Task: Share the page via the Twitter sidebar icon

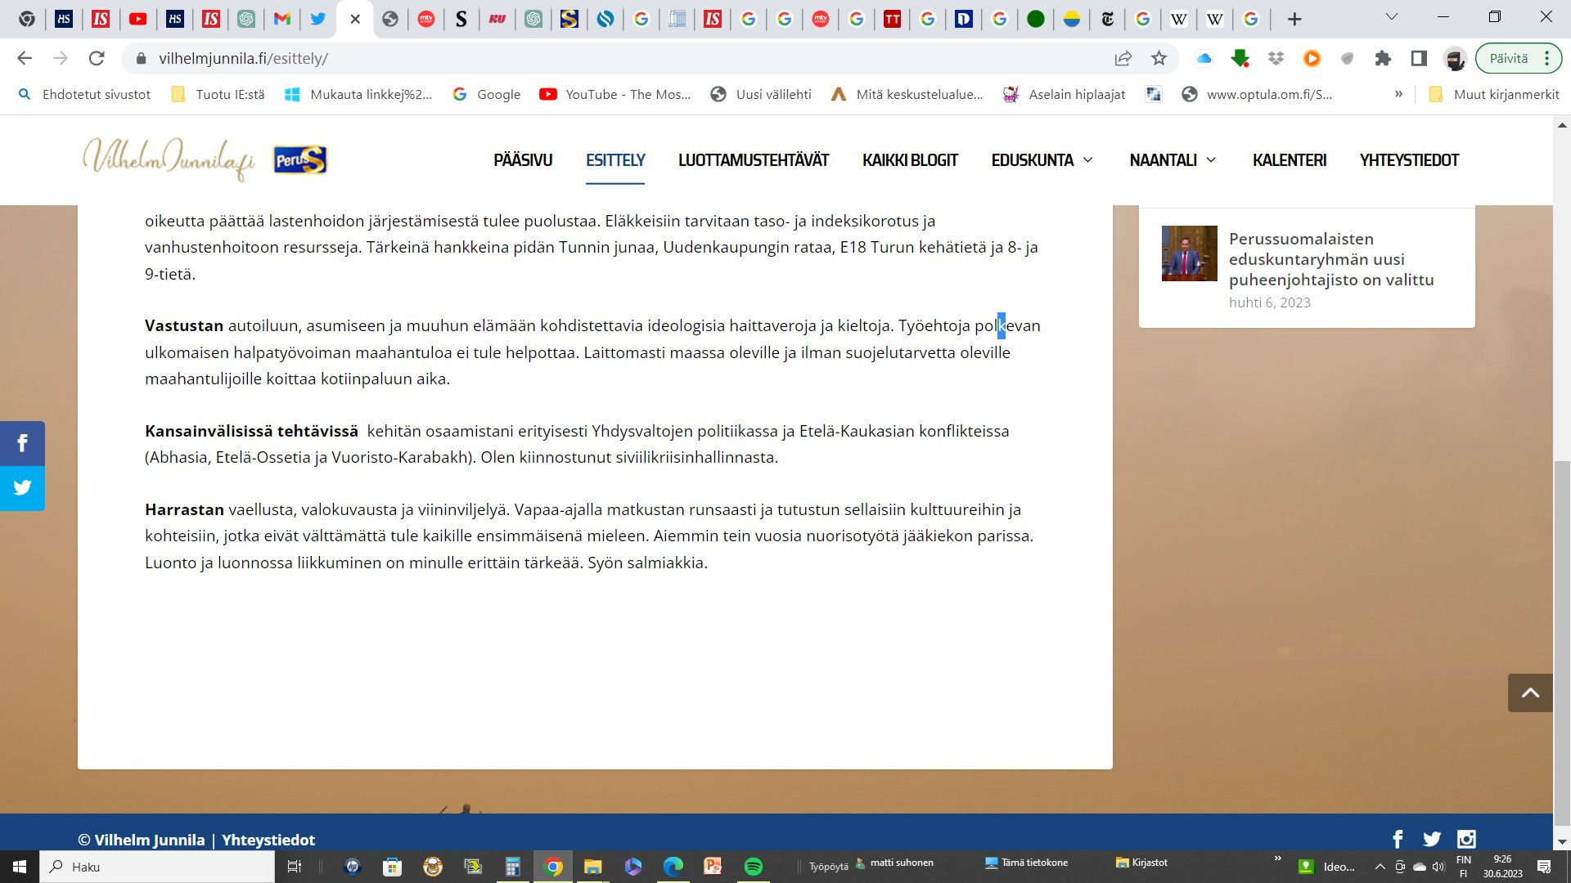Action: point(22,487)
